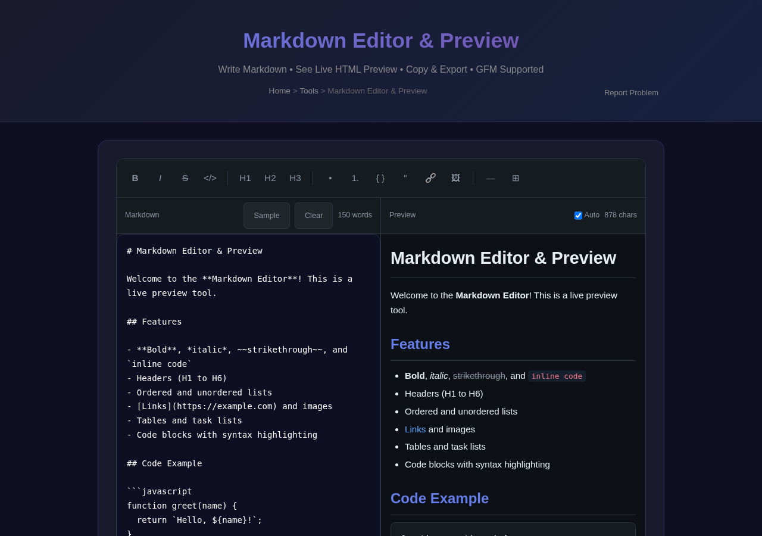This screenshot has width=762, height=536.
Task: Insert a link with the chain icon
Action: point(430,178)
